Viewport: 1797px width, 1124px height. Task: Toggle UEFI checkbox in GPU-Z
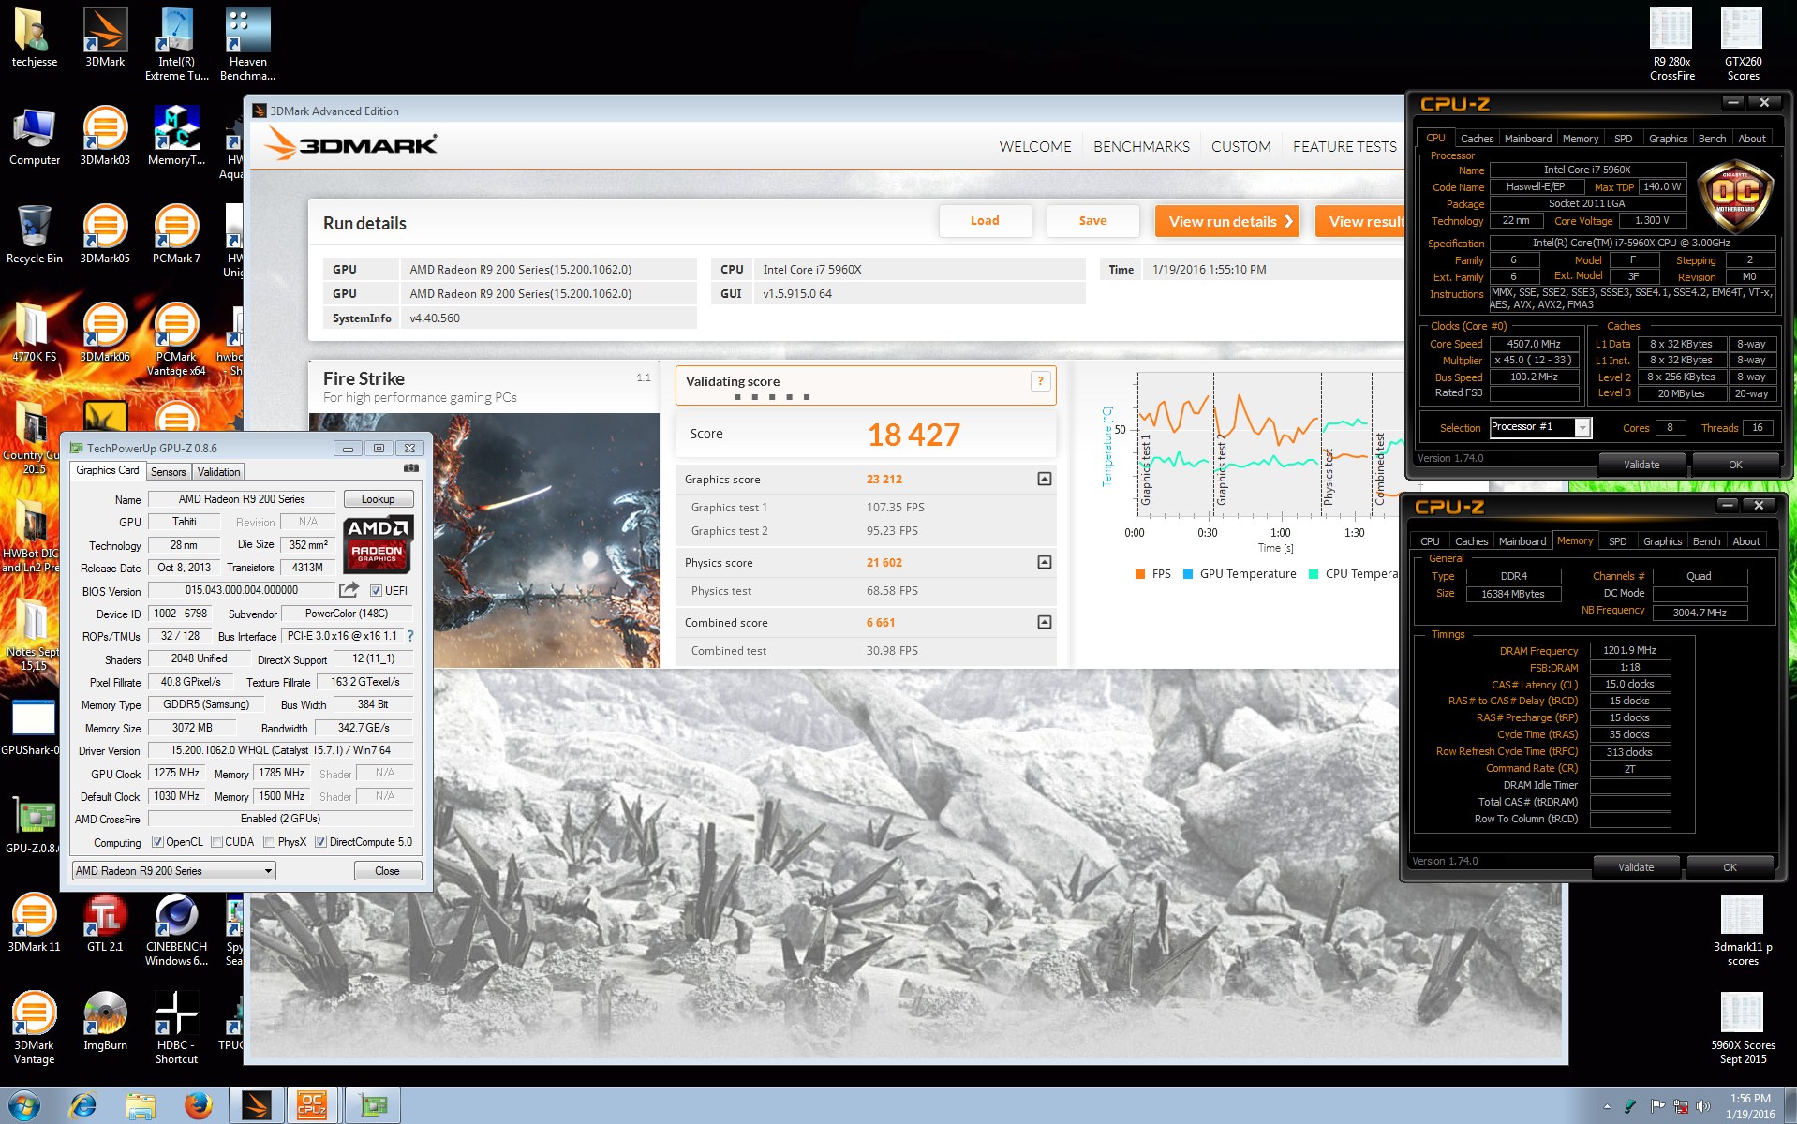point(376,591)
